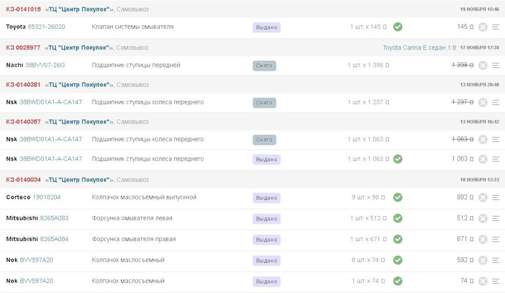Click the struck-through total 1 398 in the Nachi row
The width and height of the screenshot is (505, 293).
click(x=462, y=65)
